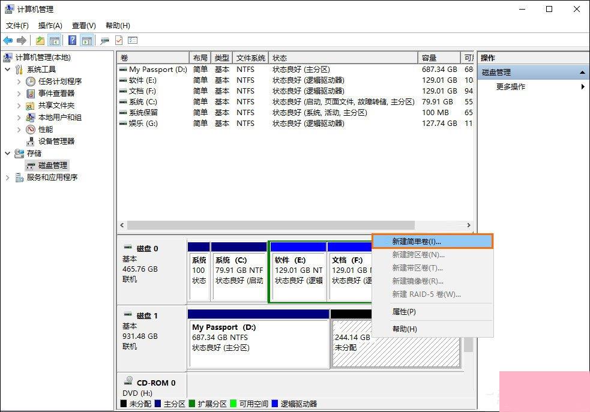Click the 磁盘 0 disk icon
The image size is (590, 412).
[x=128, y=248]
